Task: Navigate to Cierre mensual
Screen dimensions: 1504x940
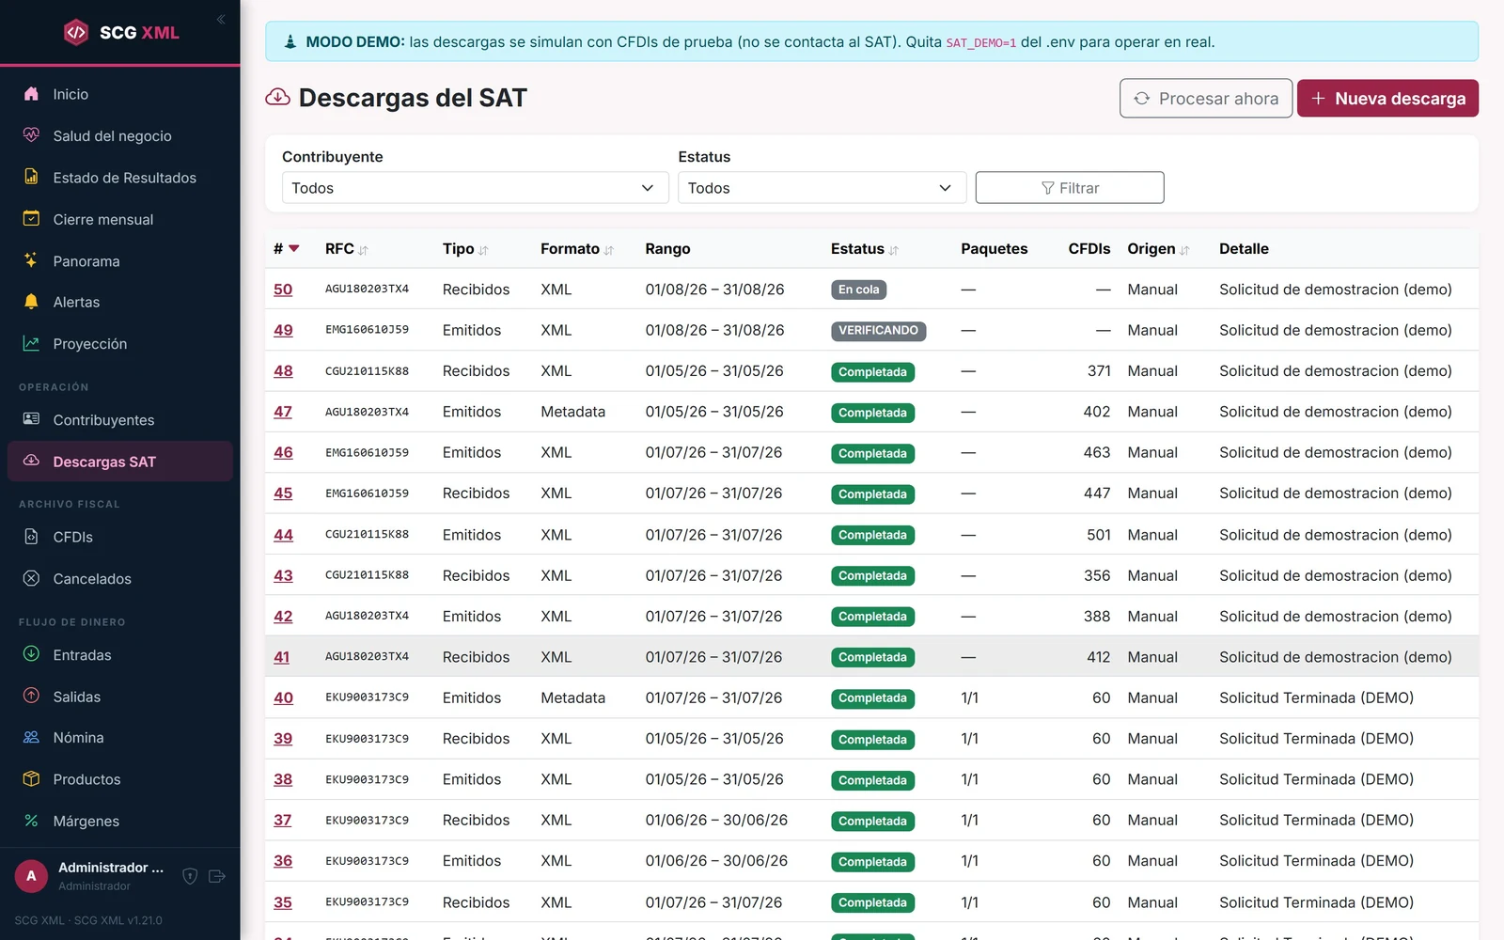Action: (120, 219)
